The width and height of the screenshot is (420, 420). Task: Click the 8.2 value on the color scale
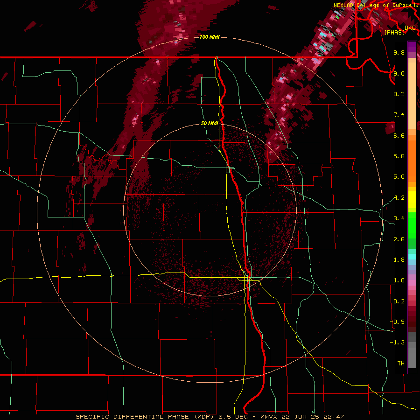coord(399,94)
